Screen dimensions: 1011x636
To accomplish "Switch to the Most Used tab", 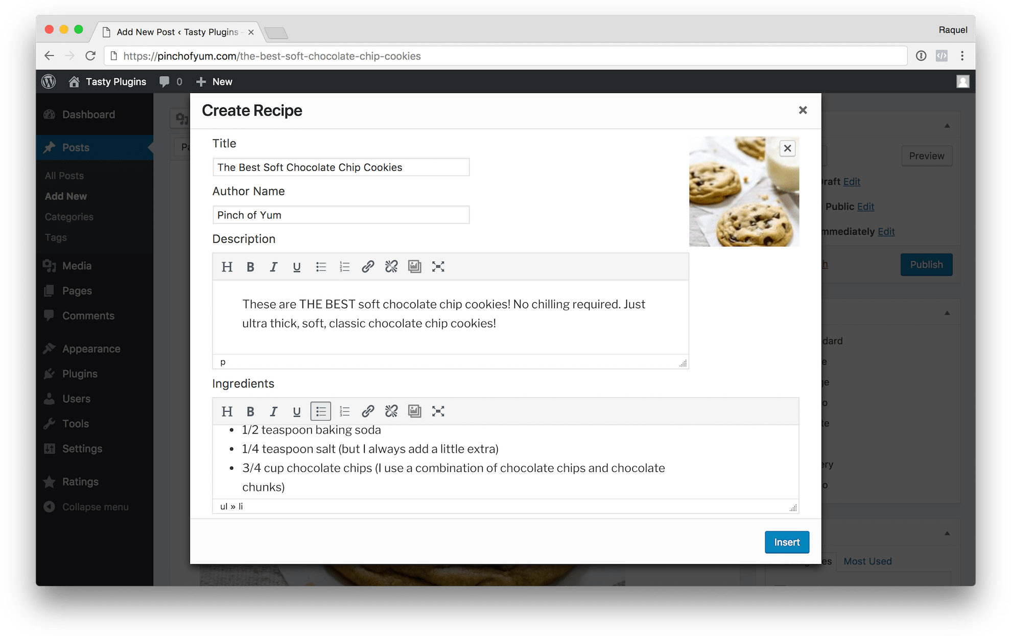I will [867, 561].
